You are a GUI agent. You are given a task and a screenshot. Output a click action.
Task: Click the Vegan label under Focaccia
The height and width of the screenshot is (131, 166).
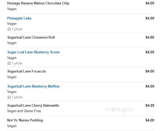tap(12, 77)
